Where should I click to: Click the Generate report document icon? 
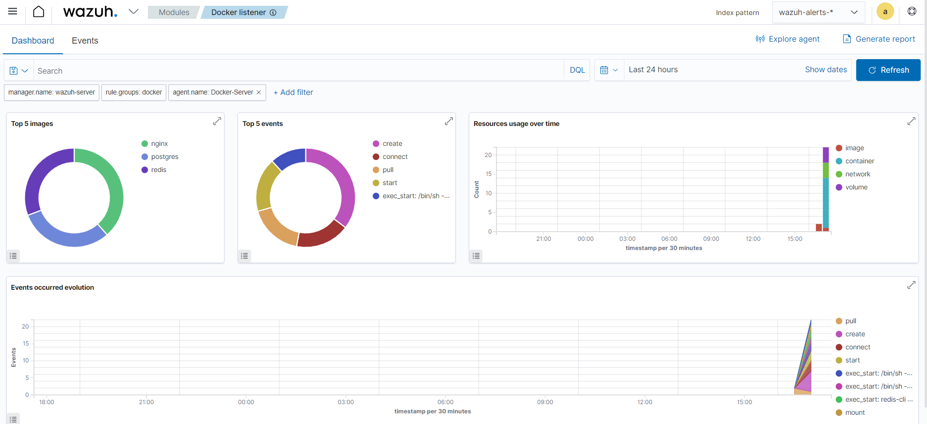[847, 39]
